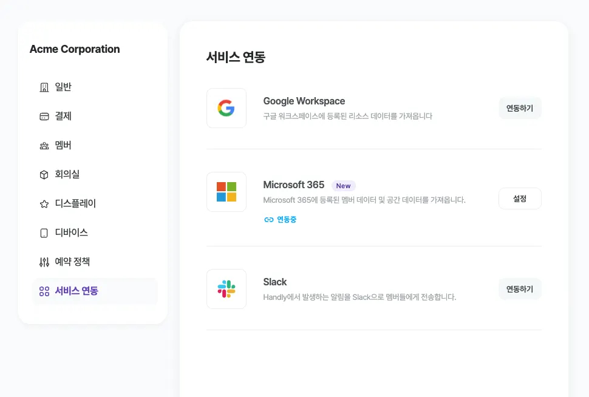Click the Google Workspace heading

304,101
